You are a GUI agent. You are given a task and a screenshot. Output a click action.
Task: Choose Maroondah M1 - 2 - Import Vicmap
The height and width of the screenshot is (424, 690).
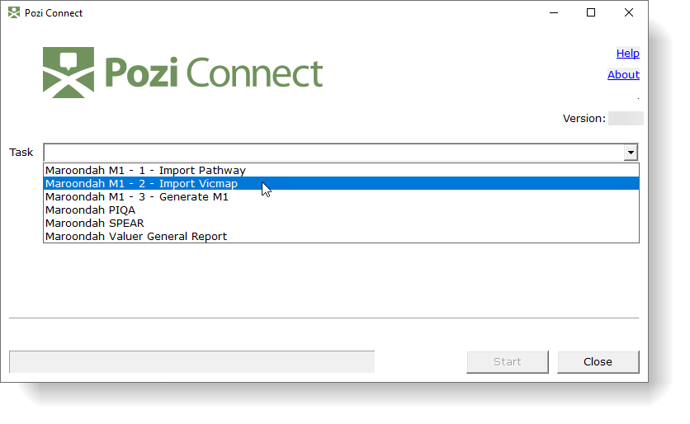[141, 184]
